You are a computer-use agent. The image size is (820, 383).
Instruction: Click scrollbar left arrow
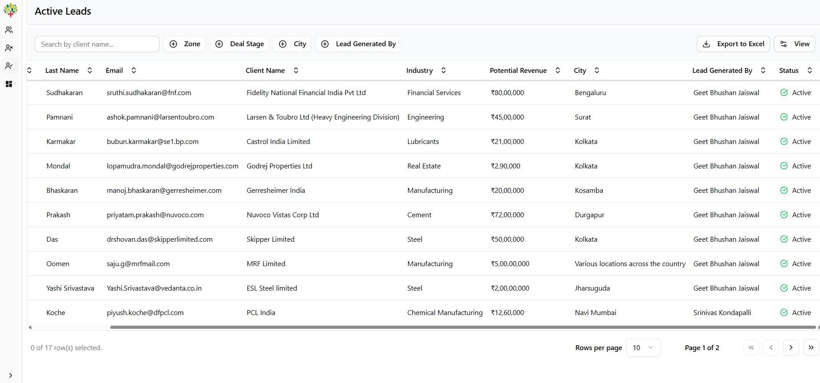click(x=30, y=327)
